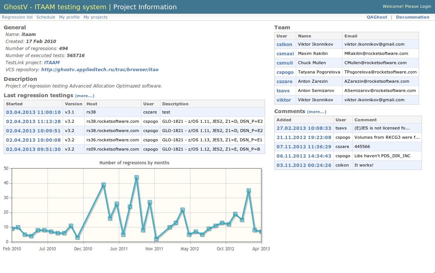The width and height of the screenshot is (435, 273).
Task: Go to the Schedule page
Action: click(x=46, y=17)
